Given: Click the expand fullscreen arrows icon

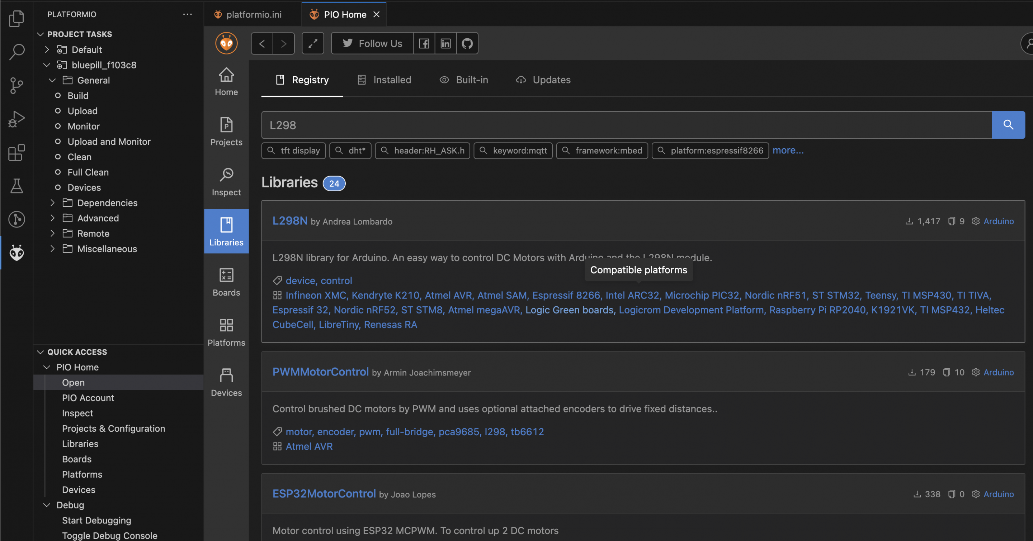Looking at the screenshot, I should coord(313,43).
